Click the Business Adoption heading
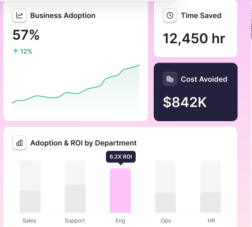The height and width of the screenshot is (227, 252). click(63, 16)
